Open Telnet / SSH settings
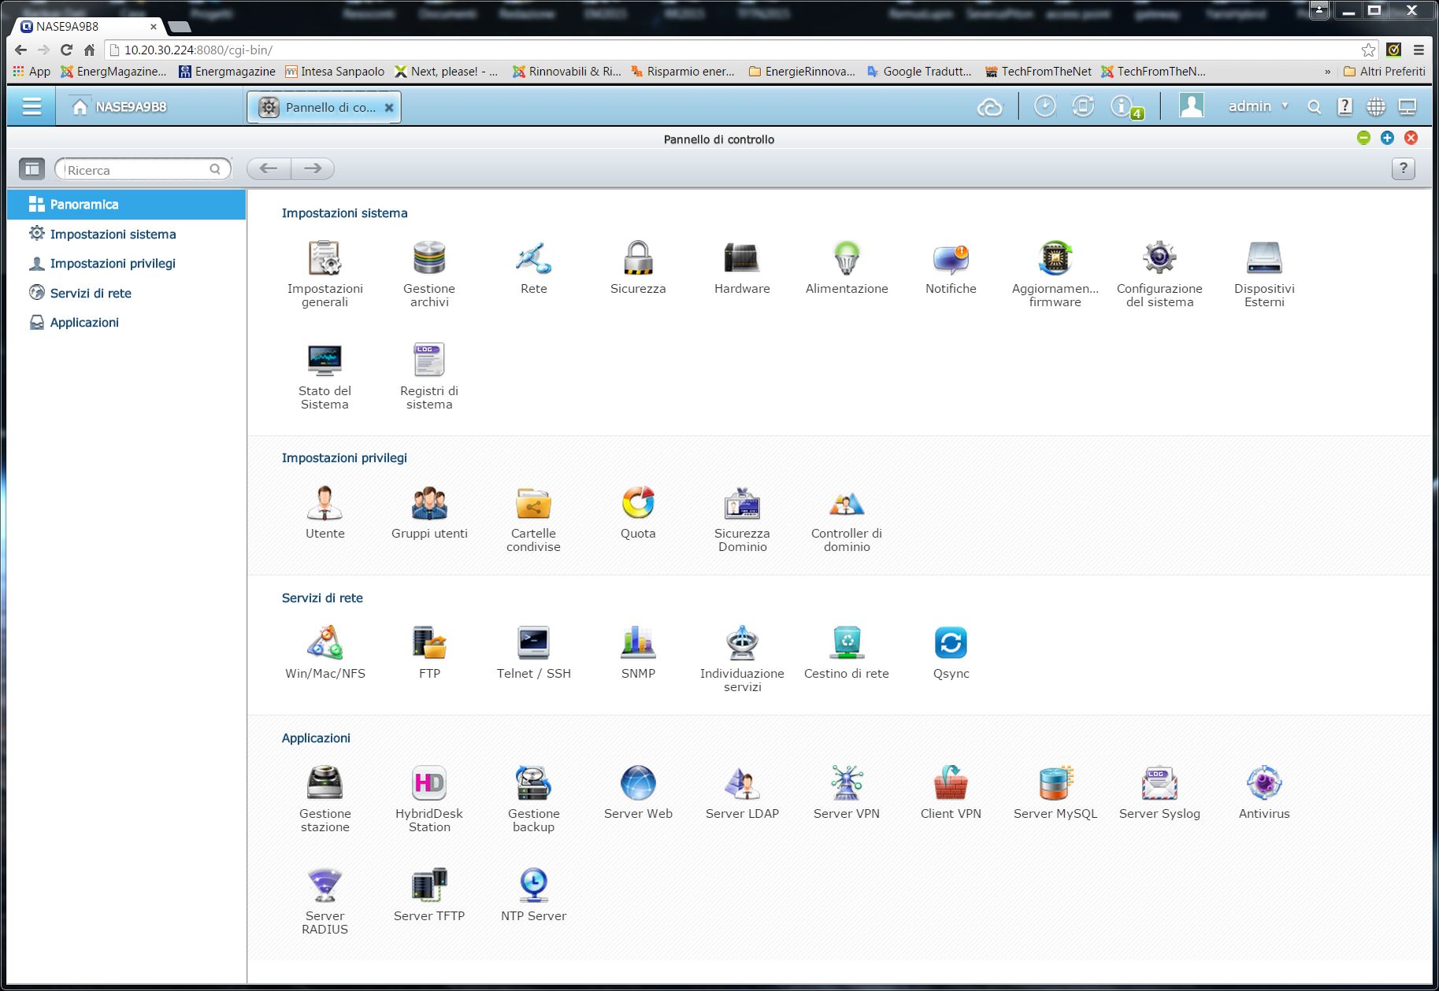The image size is (1439, 991). pyautogui.click(x=533, y=643)
